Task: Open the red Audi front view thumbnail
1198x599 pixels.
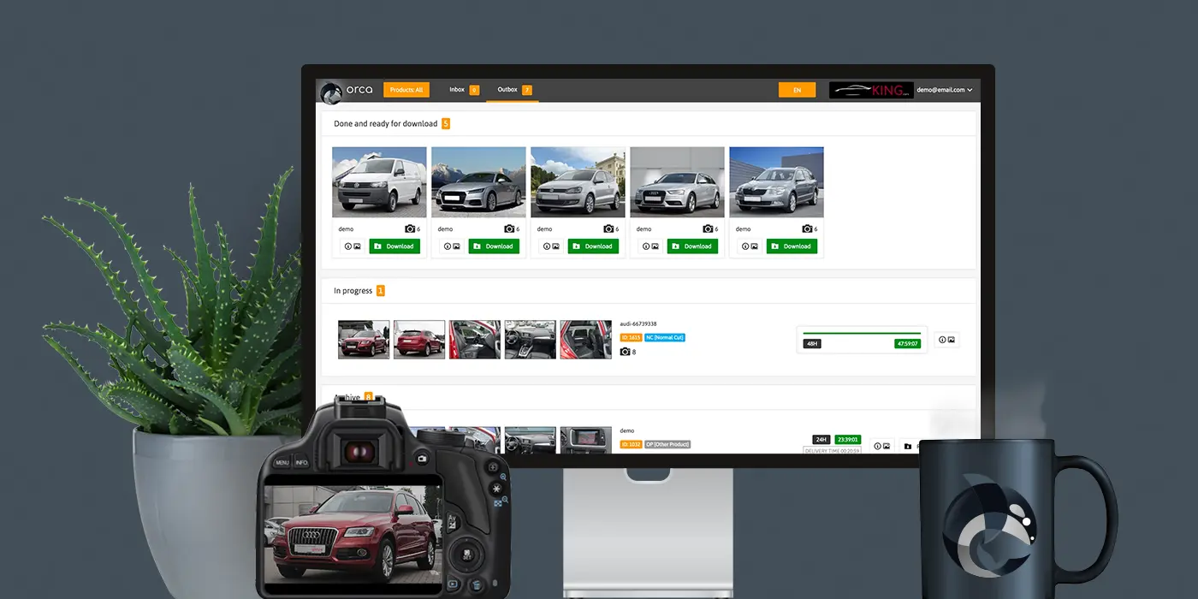Action: click(x=364, y=340)
